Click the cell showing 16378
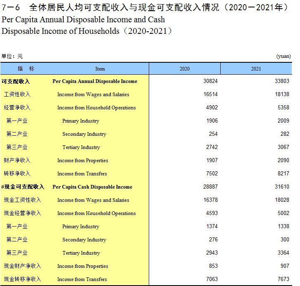This screenshot has height=286, width=300. (x=210, y=200)
